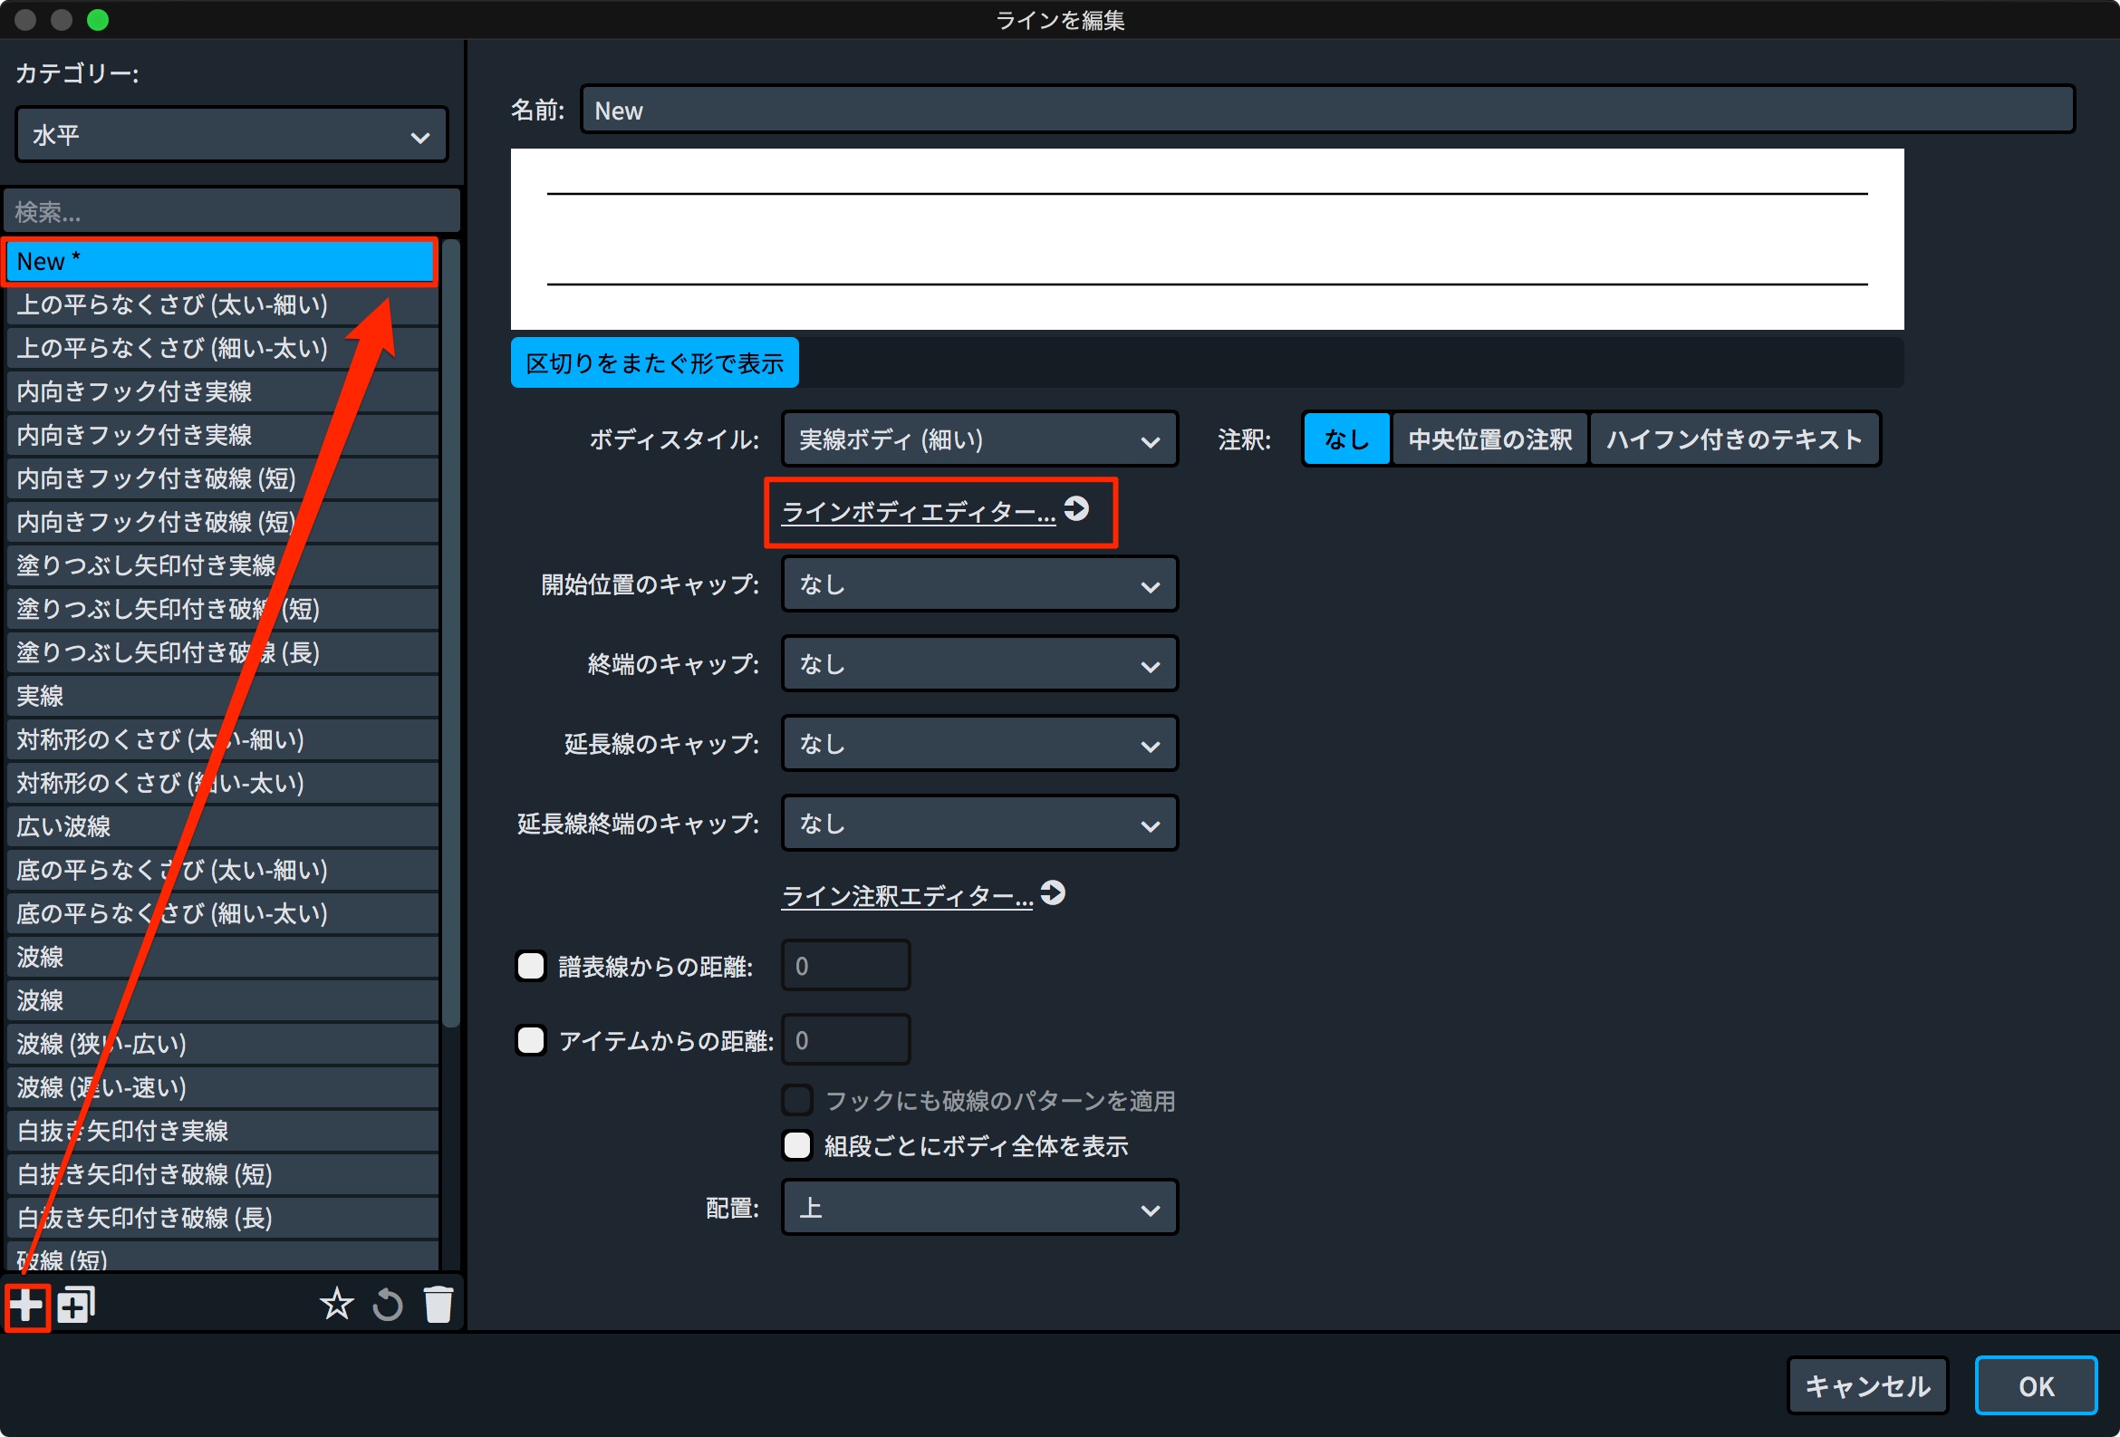The height and width of the screenshot is (1437, 2120).
Task: Click the 名前 field containing New
Action: coord(1327,111)
